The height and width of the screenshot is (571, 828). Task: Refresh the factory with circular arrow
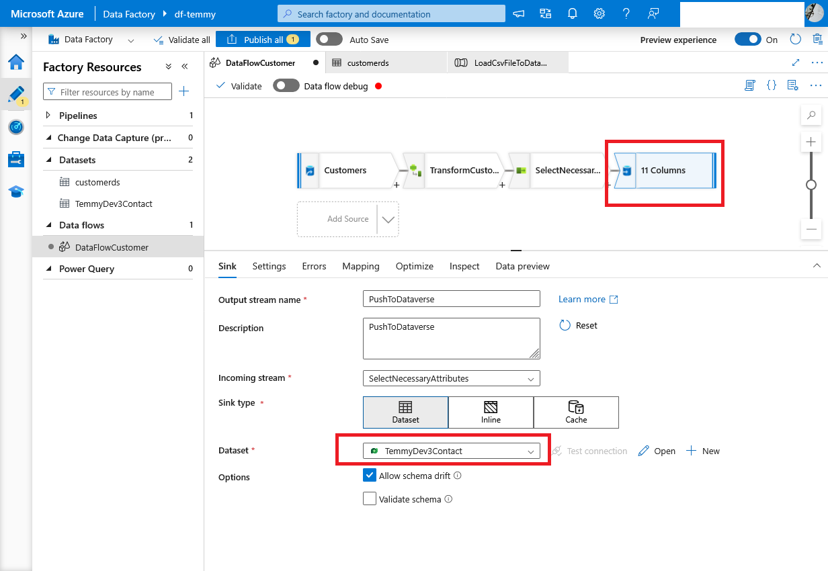[x=795, y=40]
